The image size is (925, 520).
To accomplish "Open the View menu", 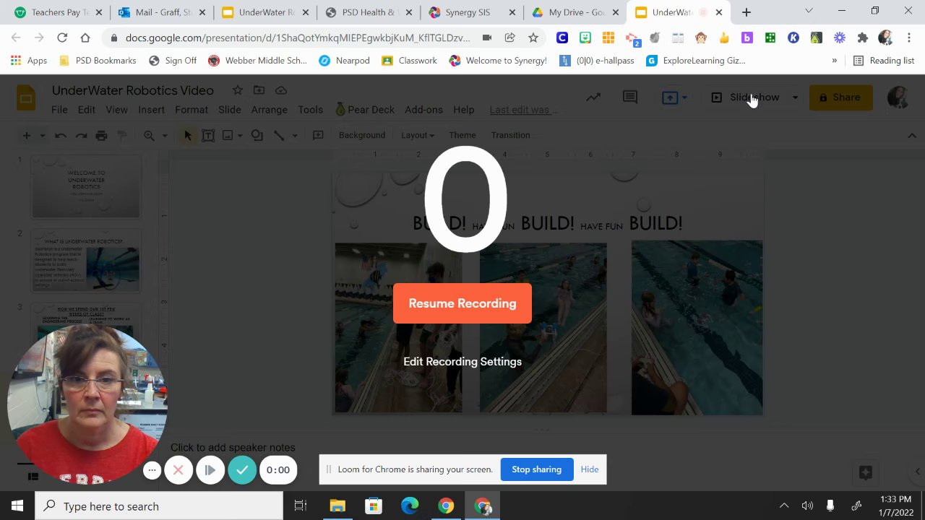I will point(116,110).
